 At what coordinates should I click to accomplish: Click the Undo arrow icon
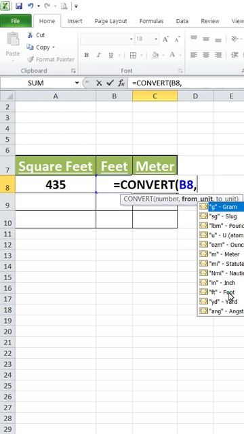pyautogui.click(x=30, y=6)
